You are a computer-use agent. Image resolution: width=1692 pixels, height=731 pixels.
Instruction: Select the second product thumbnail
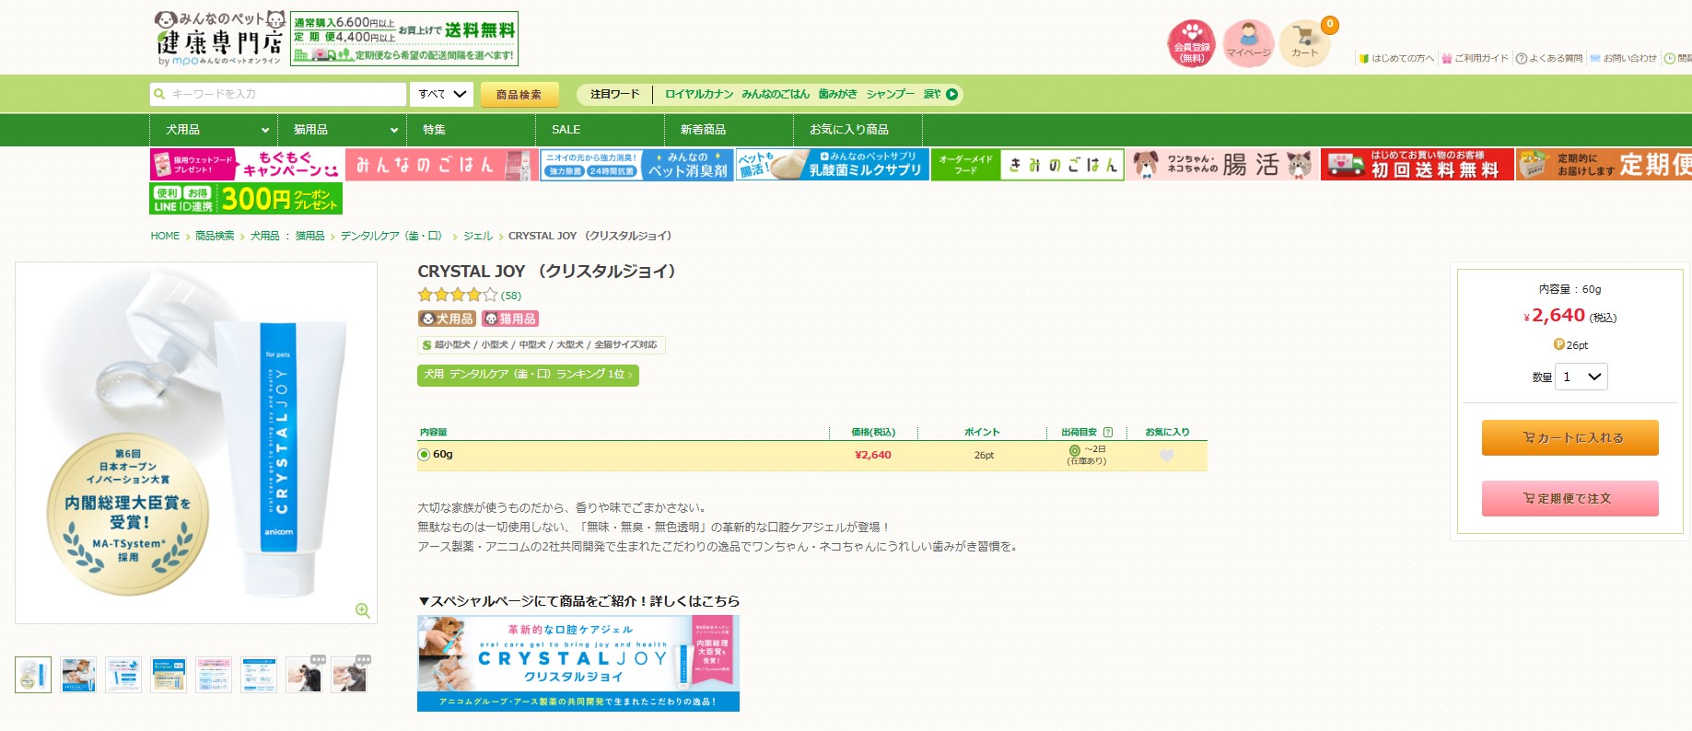click(x=78, y=675)
